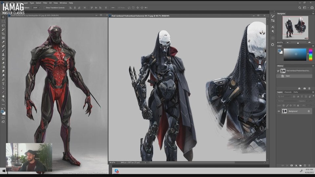Screen dimensions: 315x177
Task: Hide the Background layer with eye icon
Action: tap(279, 111)
